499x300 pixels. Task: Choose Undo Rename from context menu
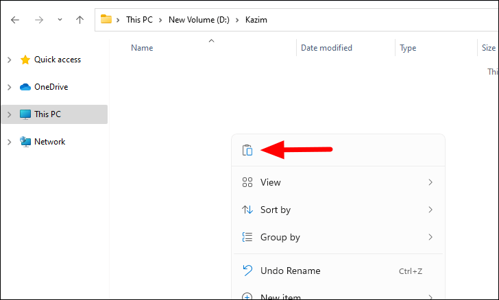click(338, 271)
